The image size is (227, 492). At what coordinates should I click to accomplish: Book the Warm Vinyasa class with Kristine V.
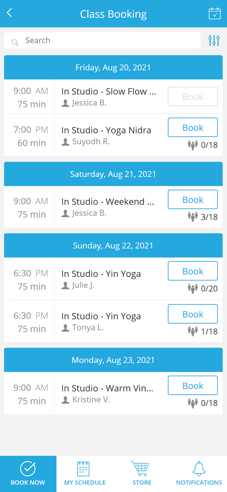[x=193, y=385]
